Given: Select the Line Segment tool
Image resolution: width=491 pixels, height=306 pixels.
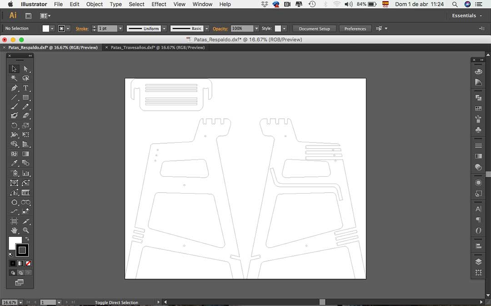Looking at the screenshot, I should point(14,97).
